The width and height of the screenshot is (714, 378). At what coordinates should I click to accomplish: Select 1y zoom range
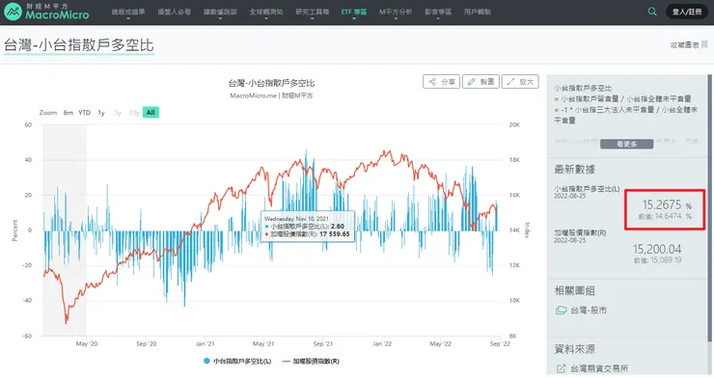(101, 113)
